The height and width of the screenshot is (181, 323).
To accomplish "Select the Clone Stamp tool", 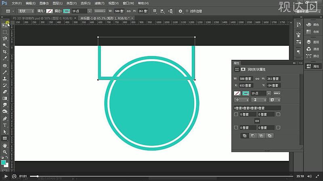I will click(4, 78).
